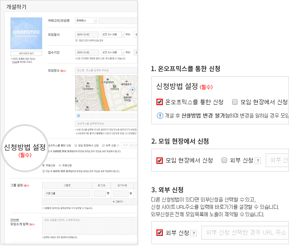
Task: Click the 기본그룹 group name field
Action: (67, 193)
